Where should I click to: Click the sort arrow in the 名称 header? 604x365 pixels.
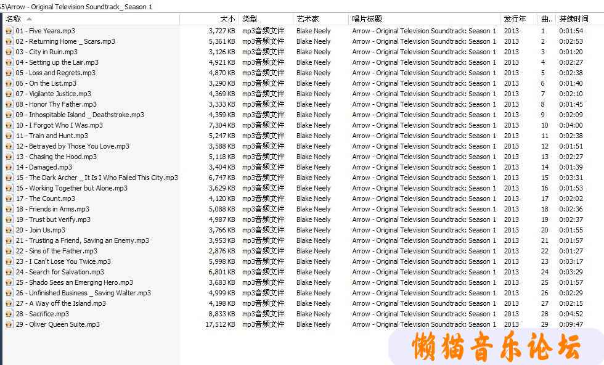coord(30,19)
